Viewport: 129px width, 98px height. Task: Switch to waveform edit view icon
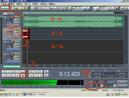[5, 8]
